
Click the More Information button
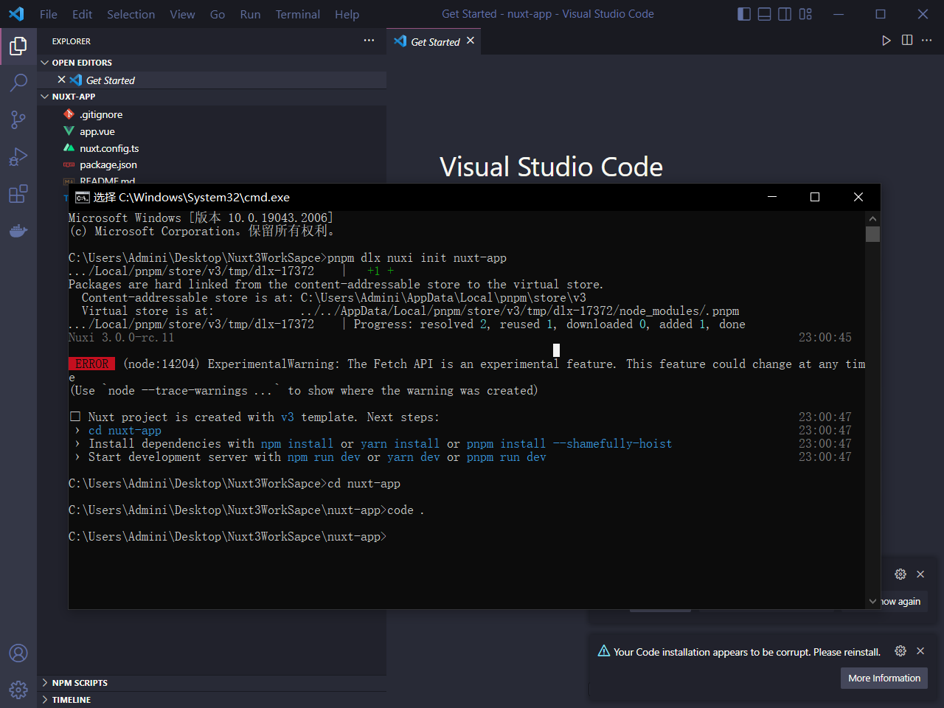884,678
